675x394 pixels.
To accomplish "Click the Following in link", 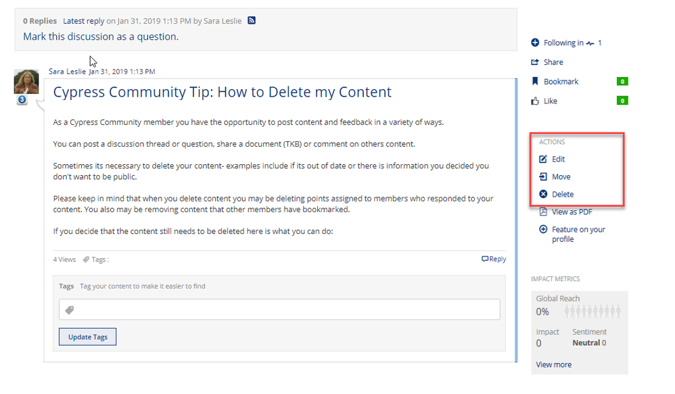I will [x=563, y=43].
